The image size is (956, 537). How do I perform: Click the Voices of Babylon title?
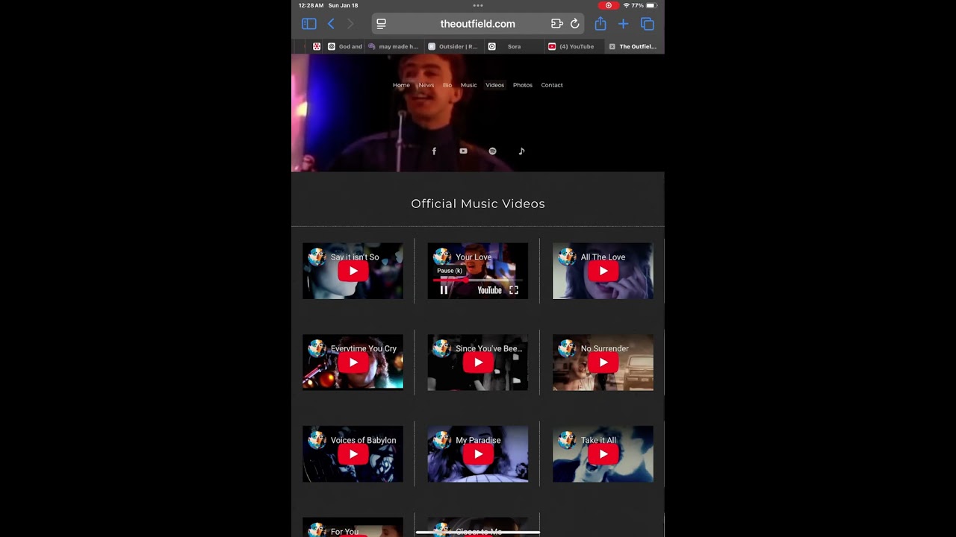(x=363, y=440)
